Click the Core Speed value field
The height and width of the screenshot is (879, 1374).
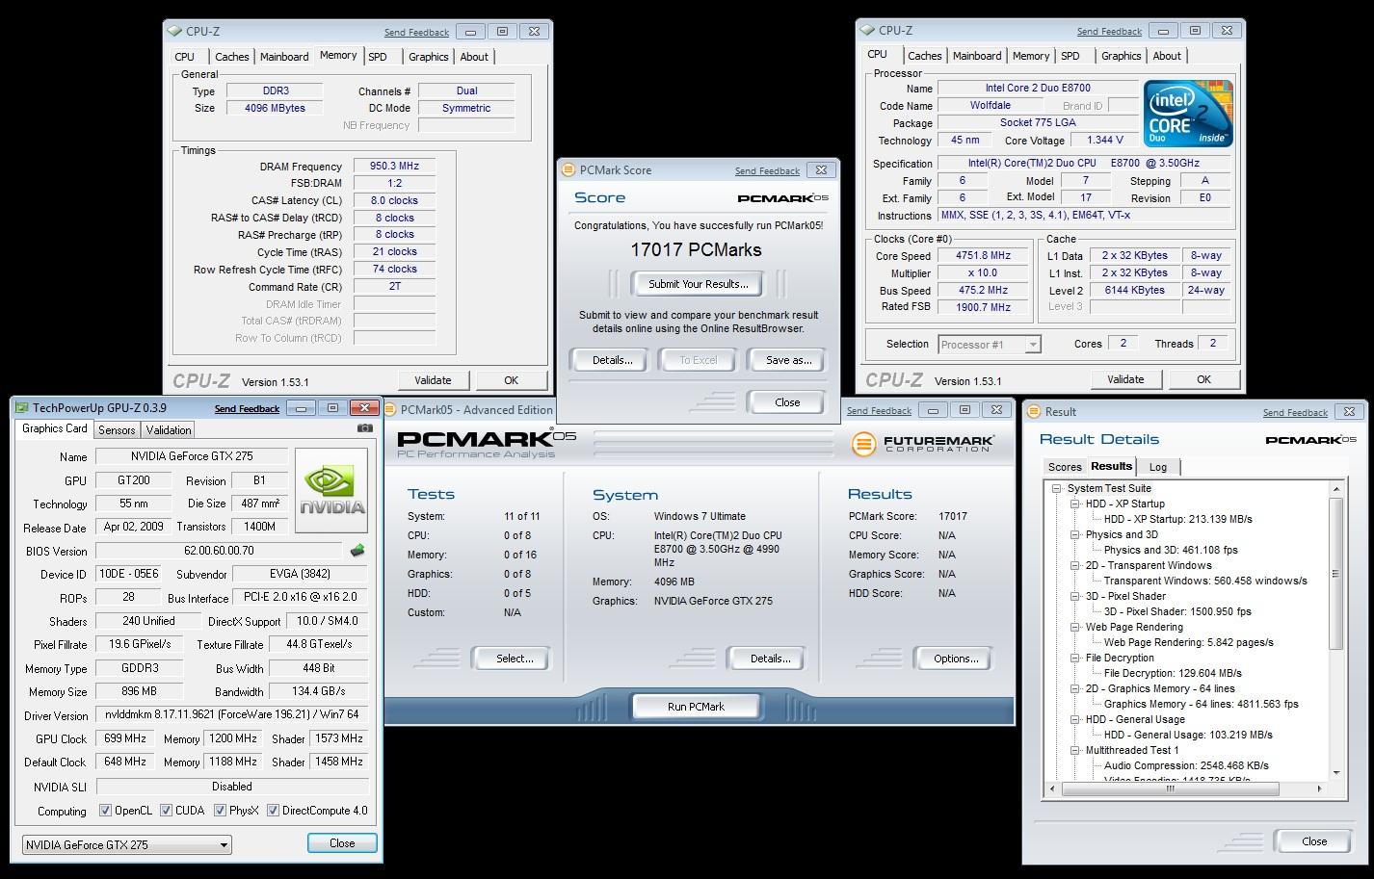(x=983, y=256)
